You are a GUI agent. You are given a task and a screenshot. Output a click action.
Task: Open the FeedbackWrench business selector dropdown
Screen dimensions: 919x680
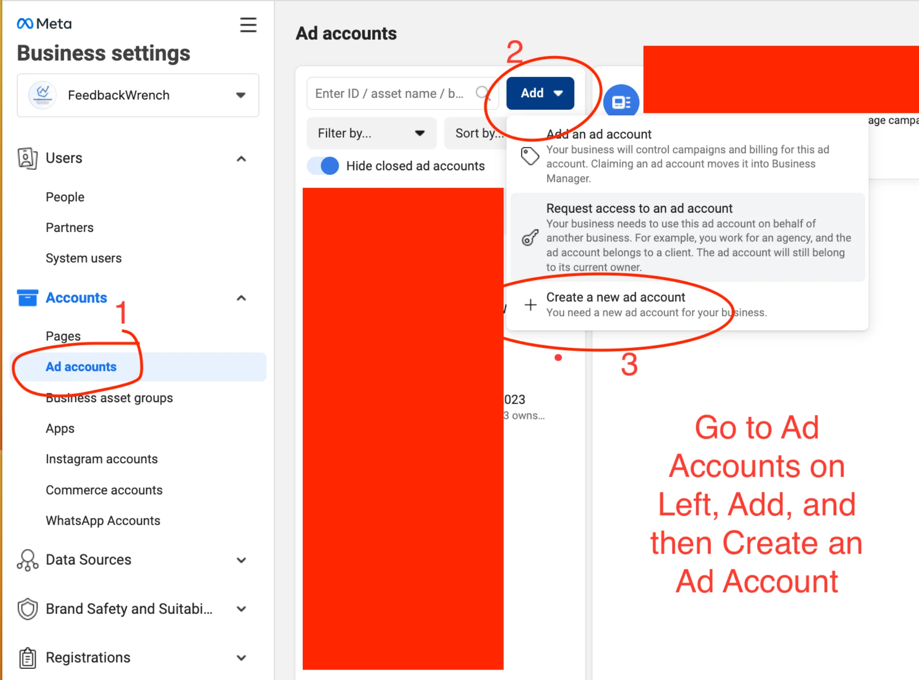coord(138,95)
